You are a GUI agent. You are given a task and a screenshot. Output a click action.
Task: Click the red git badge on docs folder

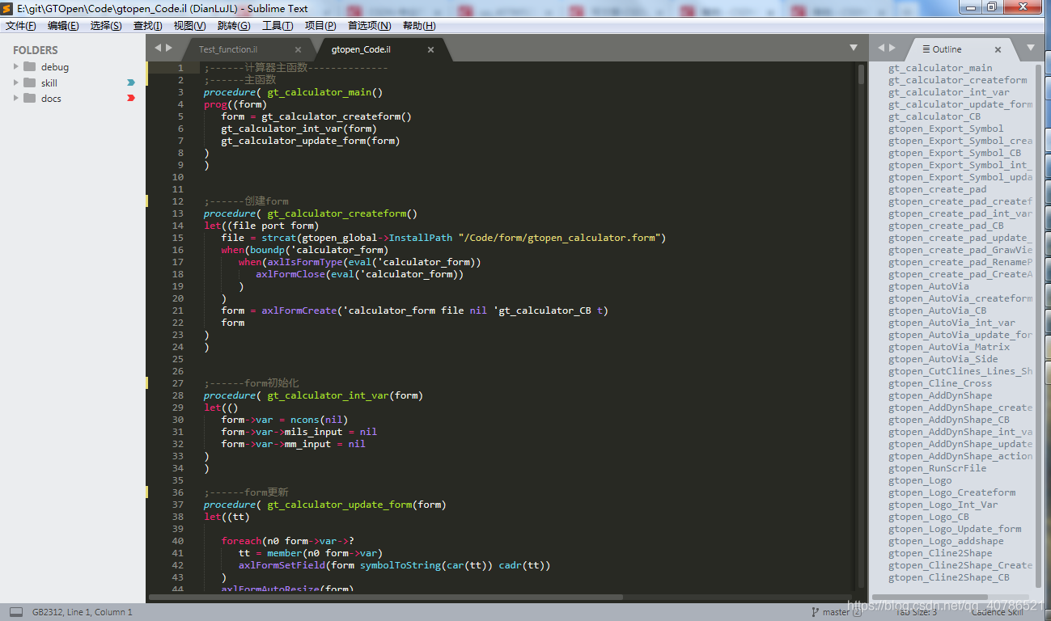click(131, 98)
